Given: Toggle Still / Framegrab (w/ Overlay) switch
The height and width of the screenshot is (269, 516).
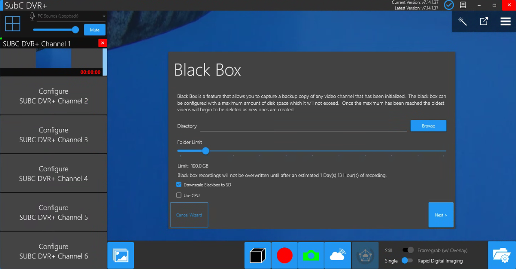Looking at the screenshot, I should point(408,250).
